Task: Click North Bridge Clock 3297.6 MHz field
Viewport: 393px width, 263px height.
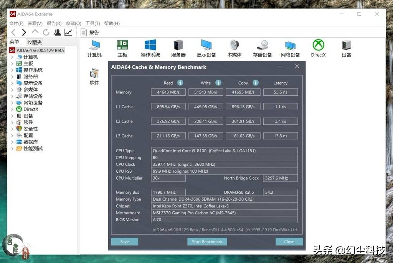Action: coord(280,178)
